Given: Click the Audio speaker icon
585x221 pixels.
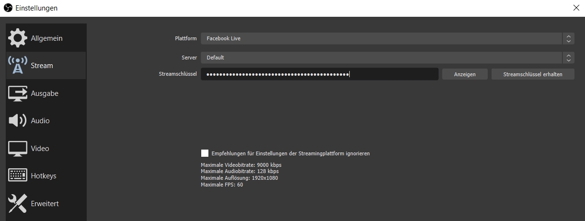Looking at the screenshot, I should click(x=18, y=121).
